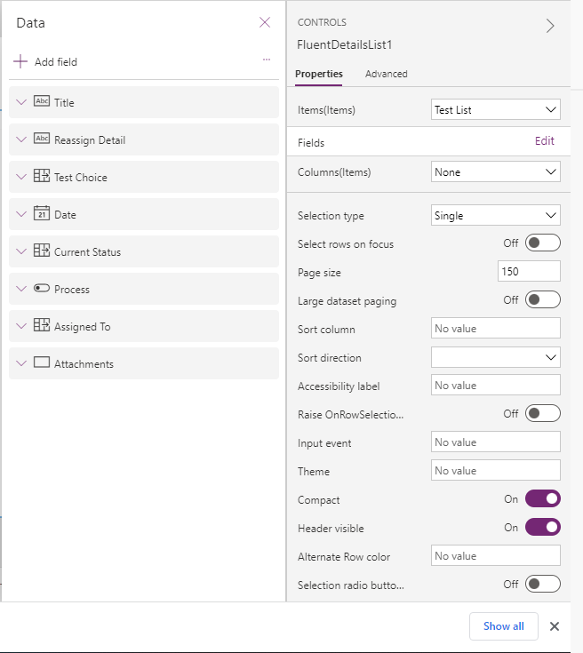Open the Sort direction dropdown
Screen dimensions: 583x653
[x=495, y=357]
